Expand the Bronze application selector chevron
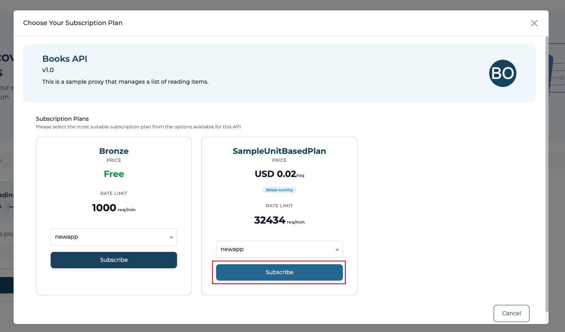The height and width of the screenshot is (332, 565). 171,237
